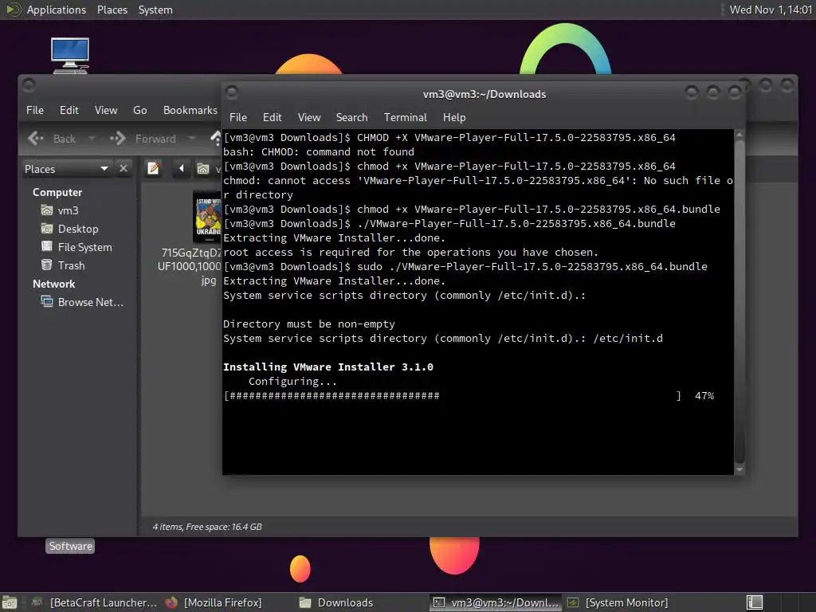Click the jpg file name label

coord(190,266)
